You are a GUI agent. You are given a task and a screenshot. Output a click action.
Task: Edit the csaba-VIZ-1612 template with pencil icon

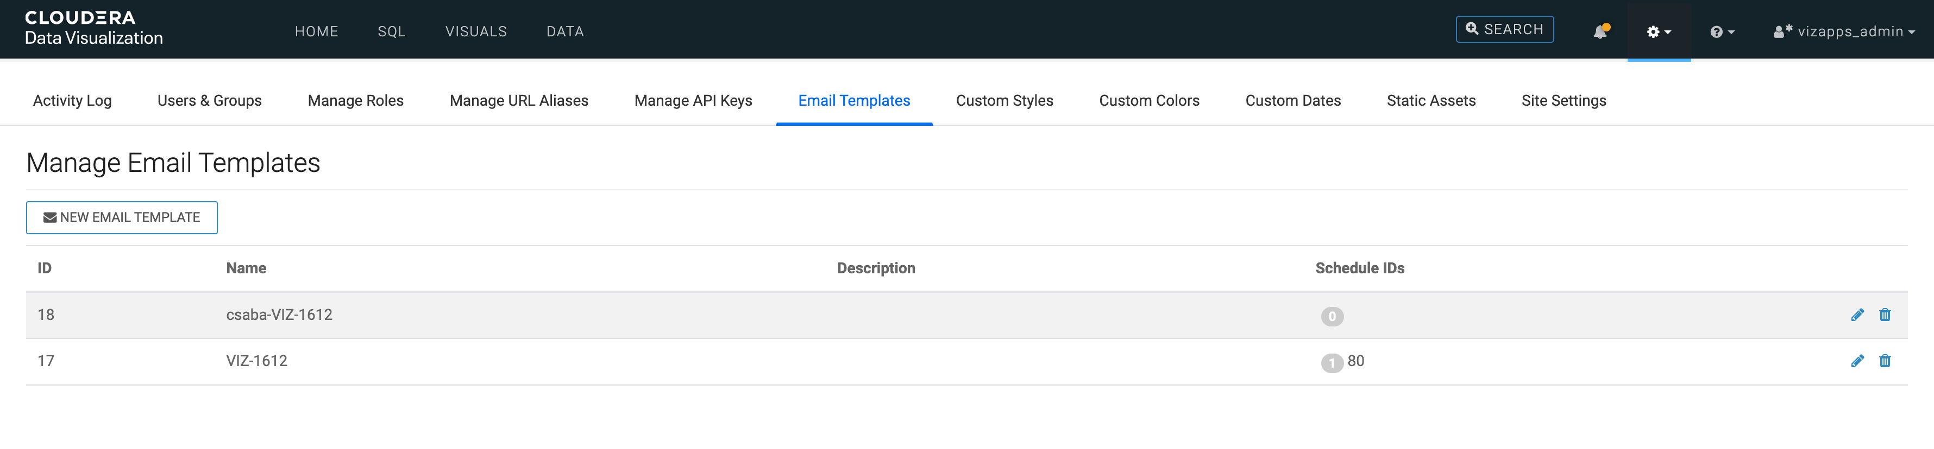tap(1857, 315)
